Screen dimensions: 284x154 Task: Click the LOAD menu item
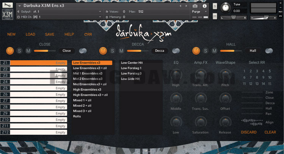[x=30, y=34]
